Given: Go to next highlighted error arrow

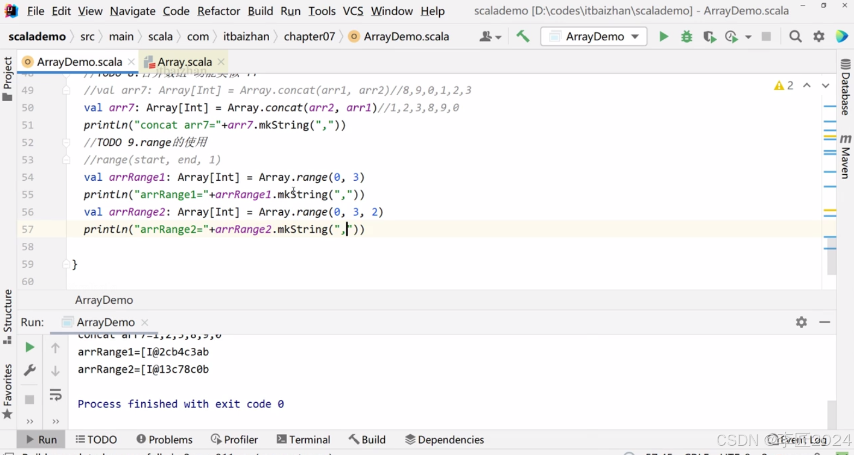Looking at the screenshot, I should 826,85.
